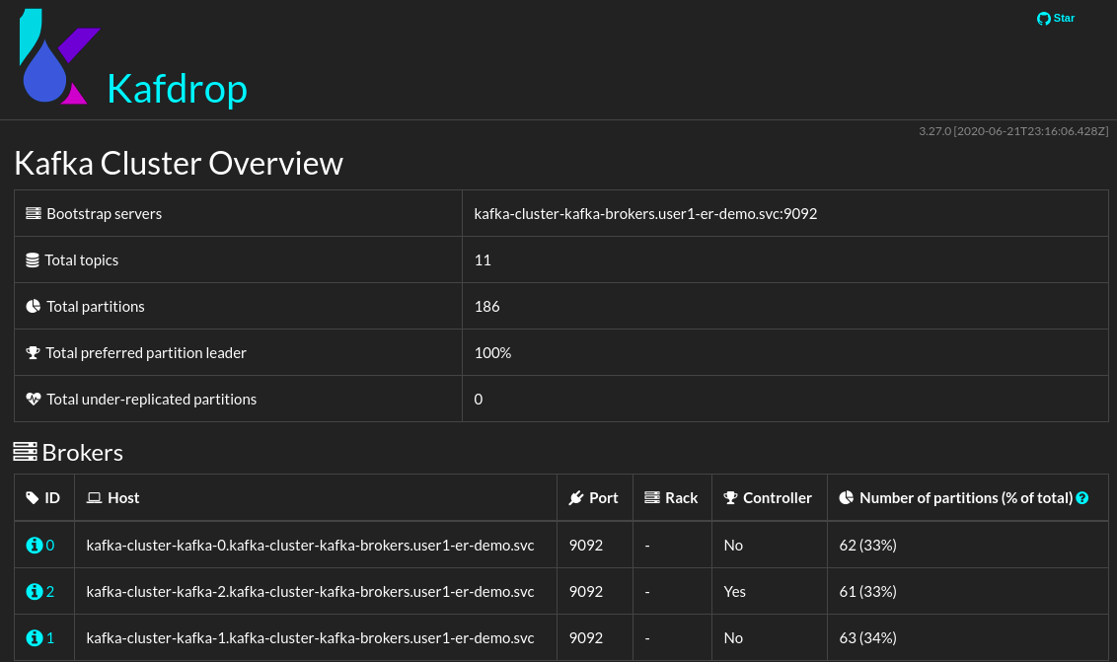Click the Total topics database icon

coord(33,260)
